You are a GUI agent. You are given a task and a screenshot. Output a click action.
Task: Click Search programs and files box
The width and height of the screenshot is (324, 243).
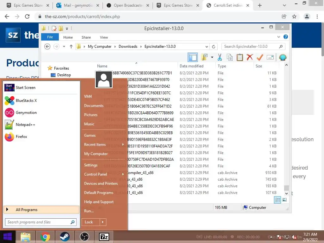point(41,222)
